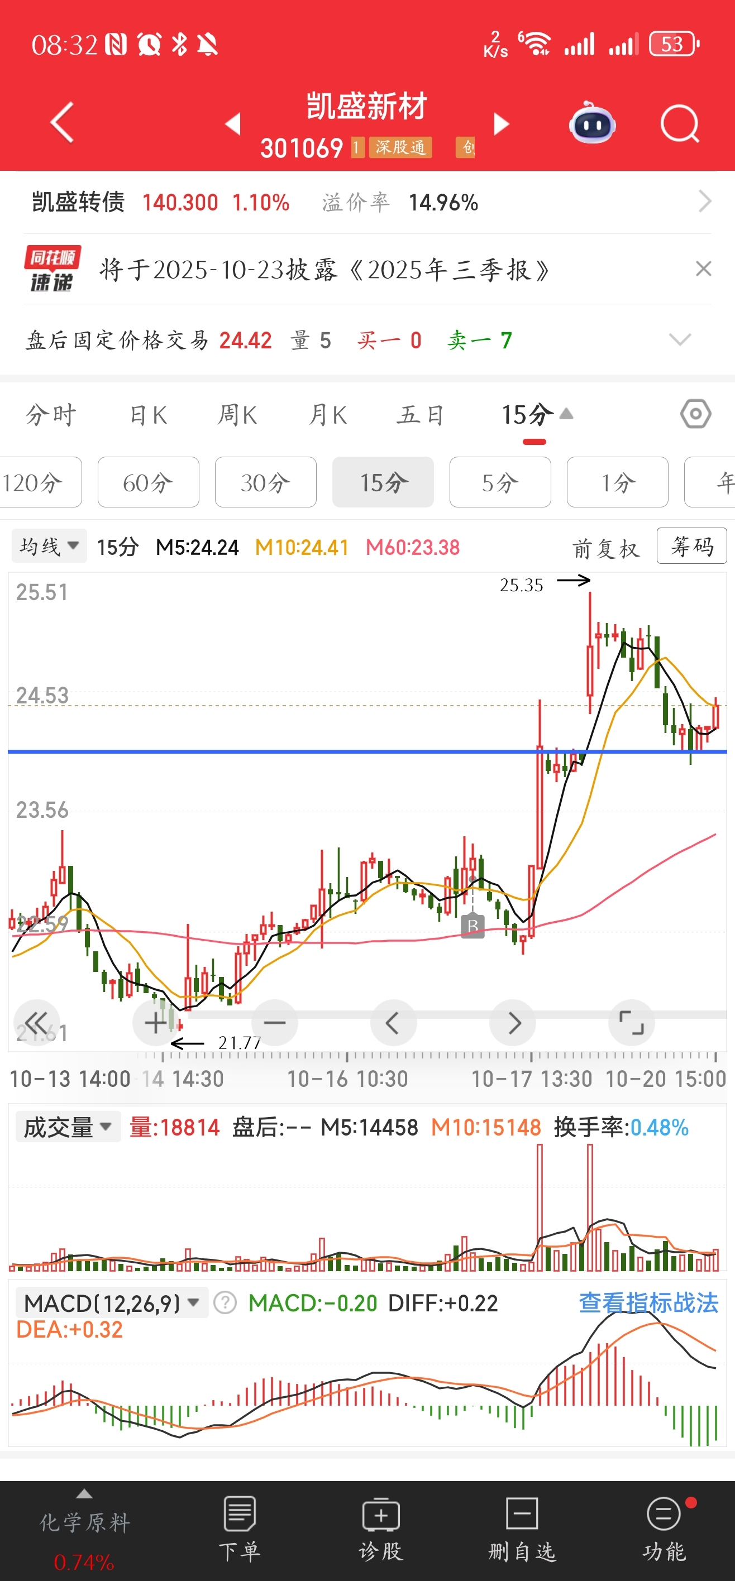Image resolution: width=735 pixels, height=1581 pixels.
Task: Dismiss the 同花顺速递 announcement banner
Action: 703,269
